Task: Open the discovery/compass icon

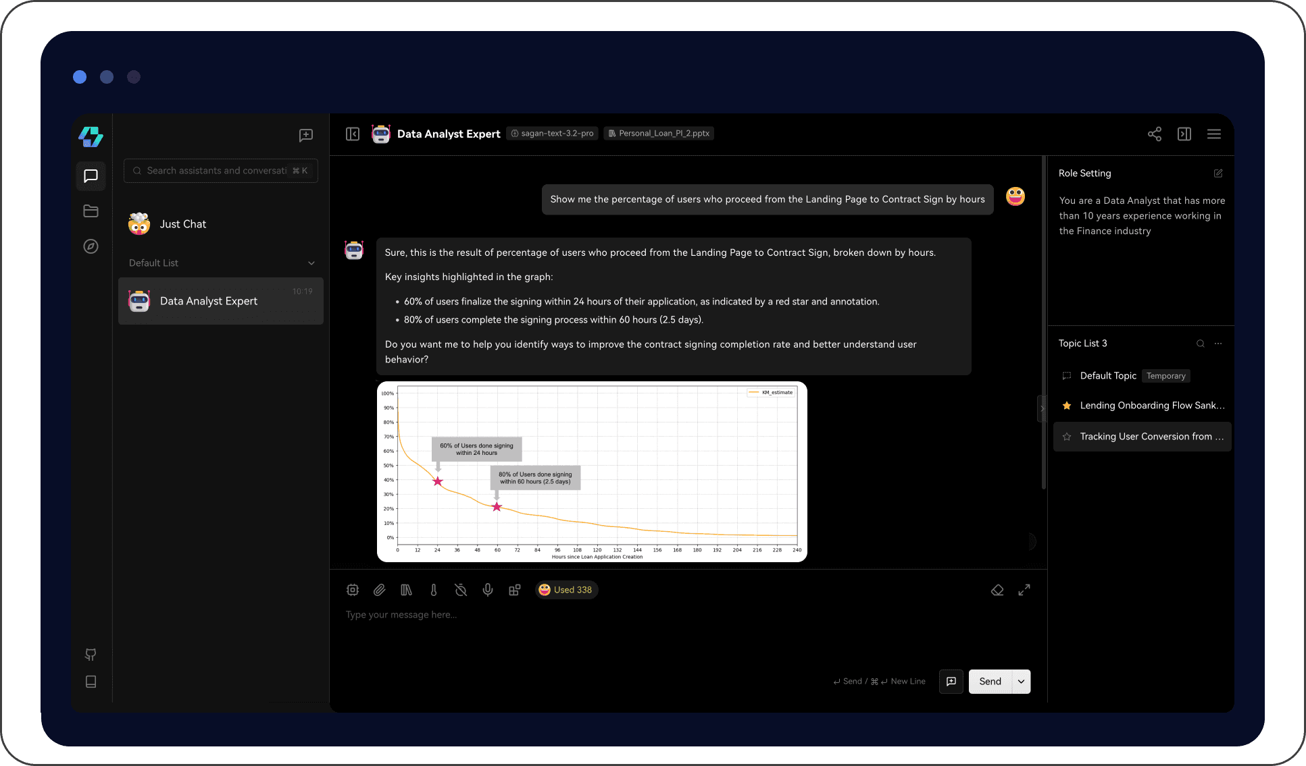Action: click(x=91, y=246)
